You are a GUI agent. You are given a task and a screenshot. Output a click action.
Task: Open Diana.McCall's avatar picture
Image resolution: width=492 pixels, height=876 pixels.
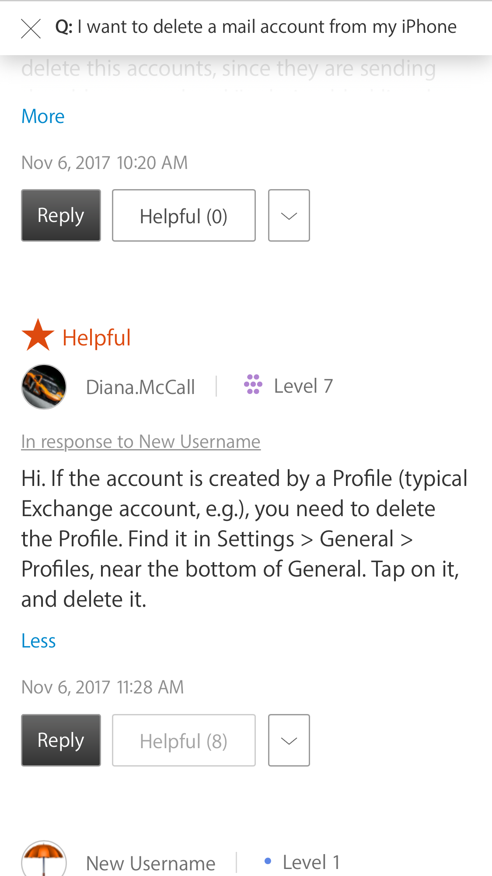pyautogui.click(x=44, y=387)
